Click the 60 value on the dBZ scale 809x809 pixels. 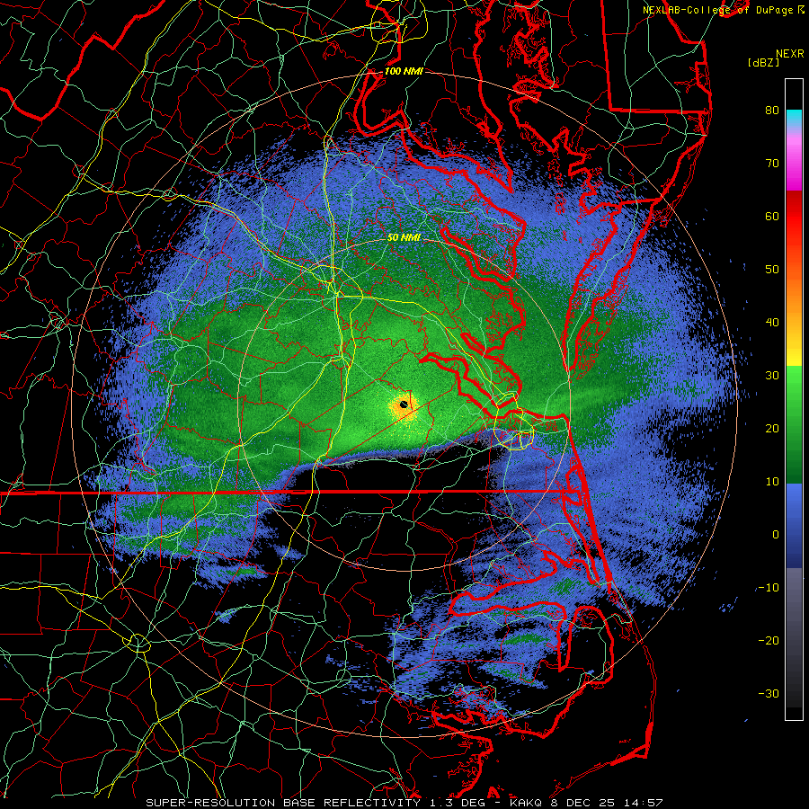[772, 216]
